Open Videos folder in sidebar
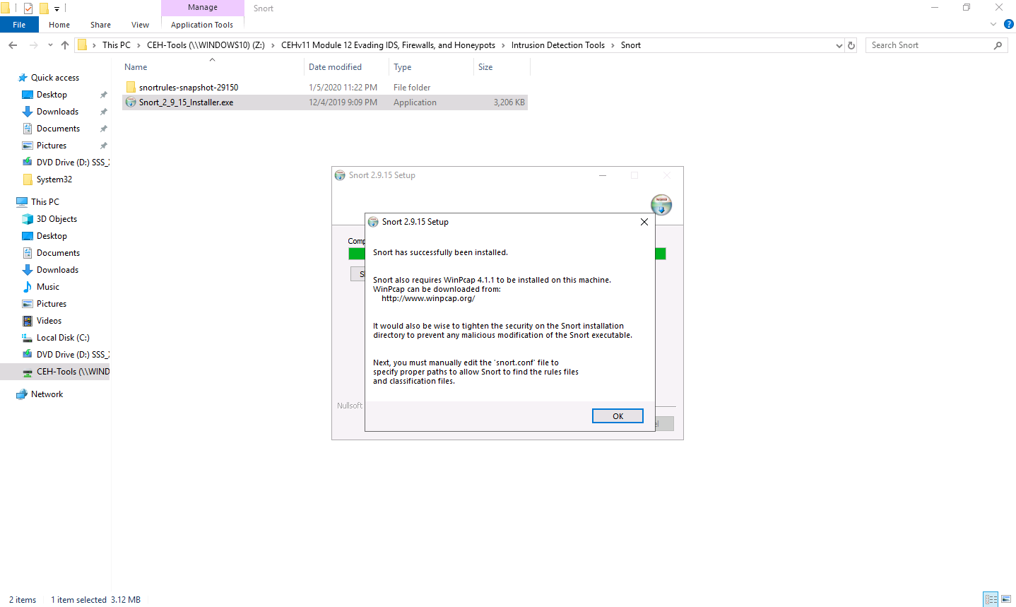Viewport: 1016px width, 607px height. tap(49, 321)
